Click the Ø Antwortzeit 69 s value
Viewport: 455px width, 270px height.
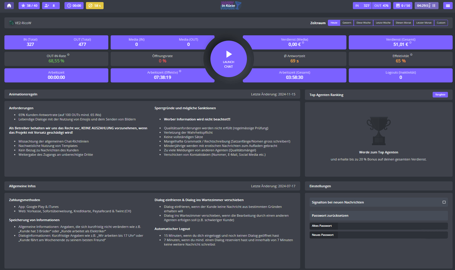pyautogui.click(x=295, y=61)
